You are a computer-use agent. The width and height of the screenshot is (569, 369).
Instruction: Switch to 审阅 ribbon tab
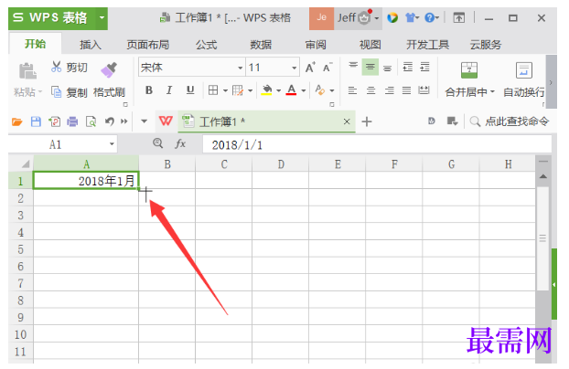pos(316,45)
